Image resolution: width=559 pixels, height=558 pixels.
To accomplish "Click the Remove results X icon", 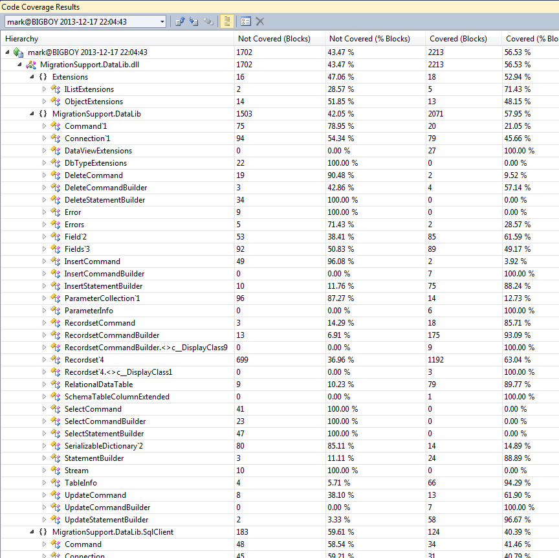I will (260, 21).
